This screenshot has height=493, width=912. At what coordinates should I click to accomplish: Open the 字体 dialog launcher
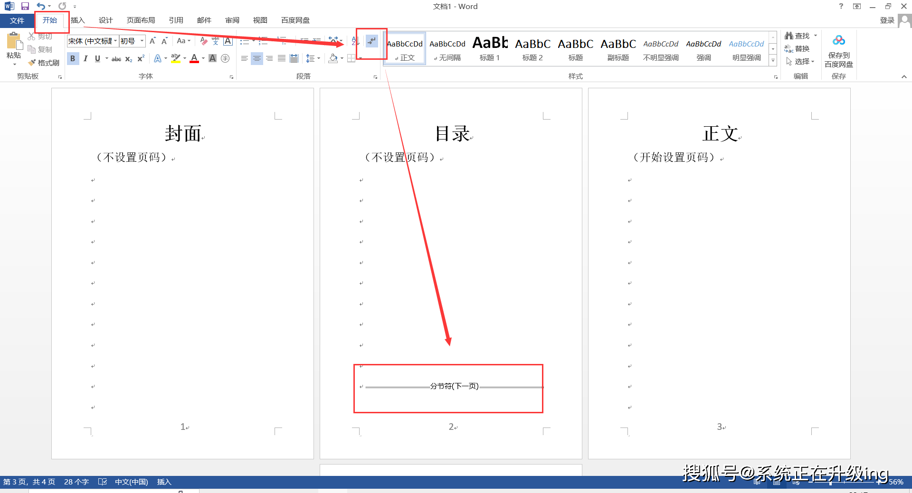pos(231,76)
